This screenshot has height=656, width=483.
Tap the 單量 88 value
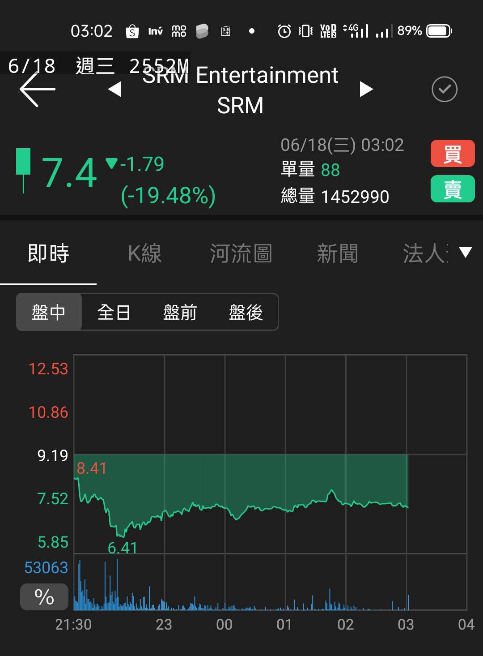pos(310,170)
